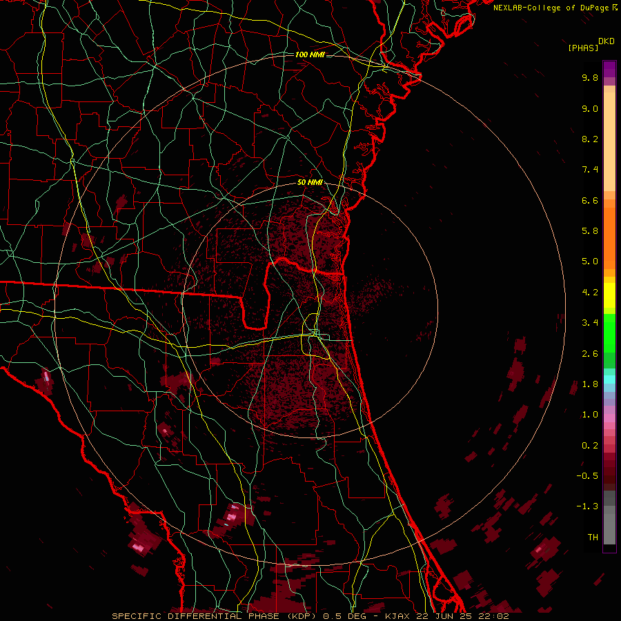Select the 100 NMI range ring label

[310, 55]
